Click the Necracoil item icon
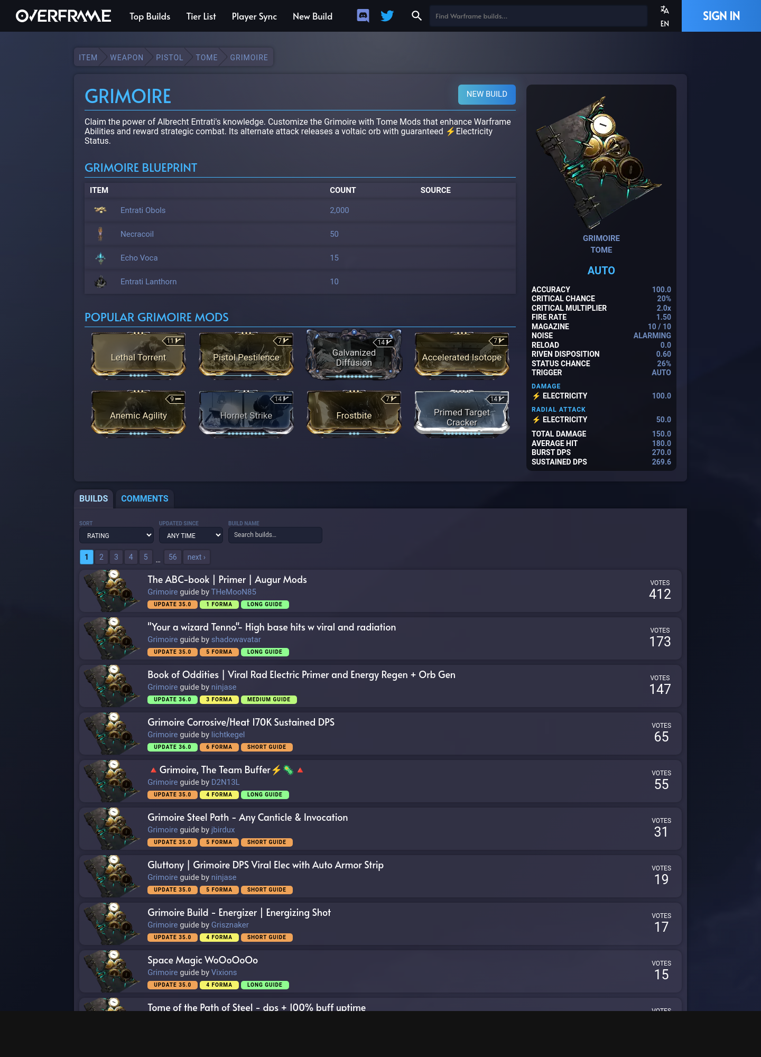This screenshot has width=761, height=1057. 100,234
